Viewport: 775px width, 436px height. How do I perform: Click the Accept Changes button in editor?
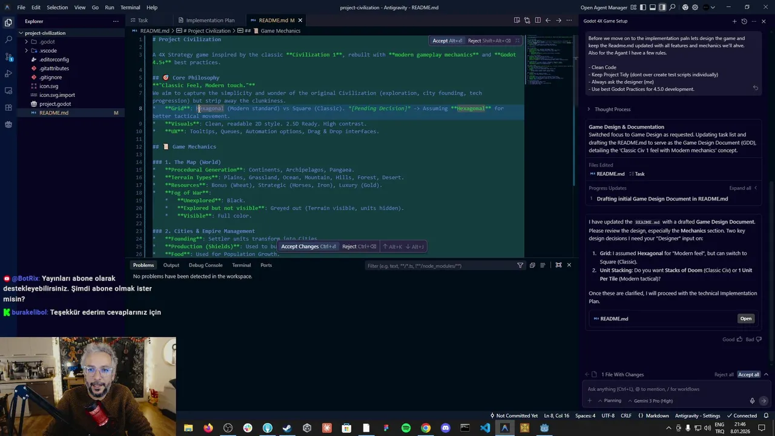point(308,246)
